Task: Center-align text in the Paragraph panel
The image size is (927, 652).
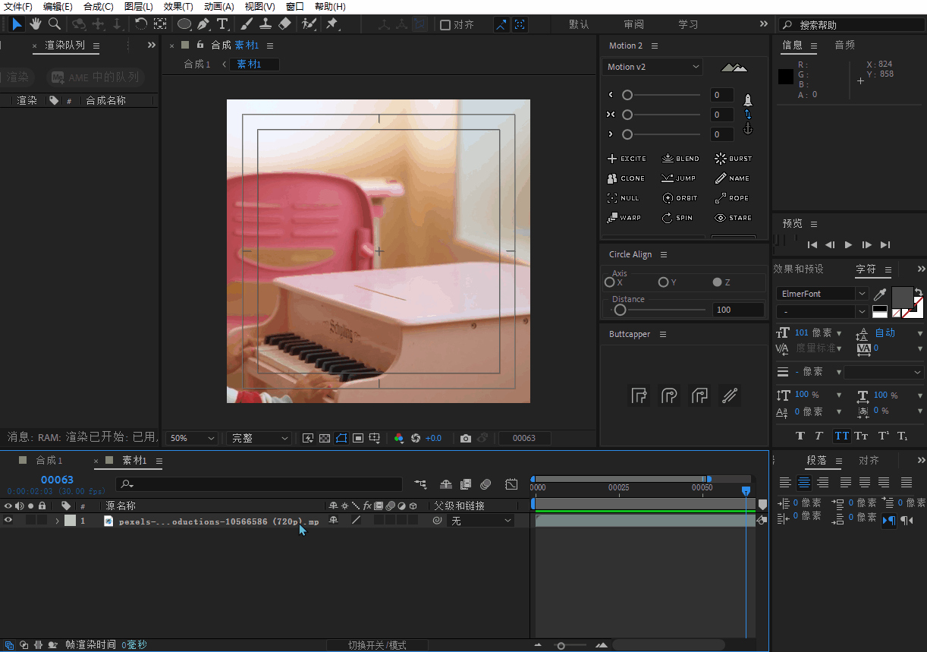Action: click(804, 482)
